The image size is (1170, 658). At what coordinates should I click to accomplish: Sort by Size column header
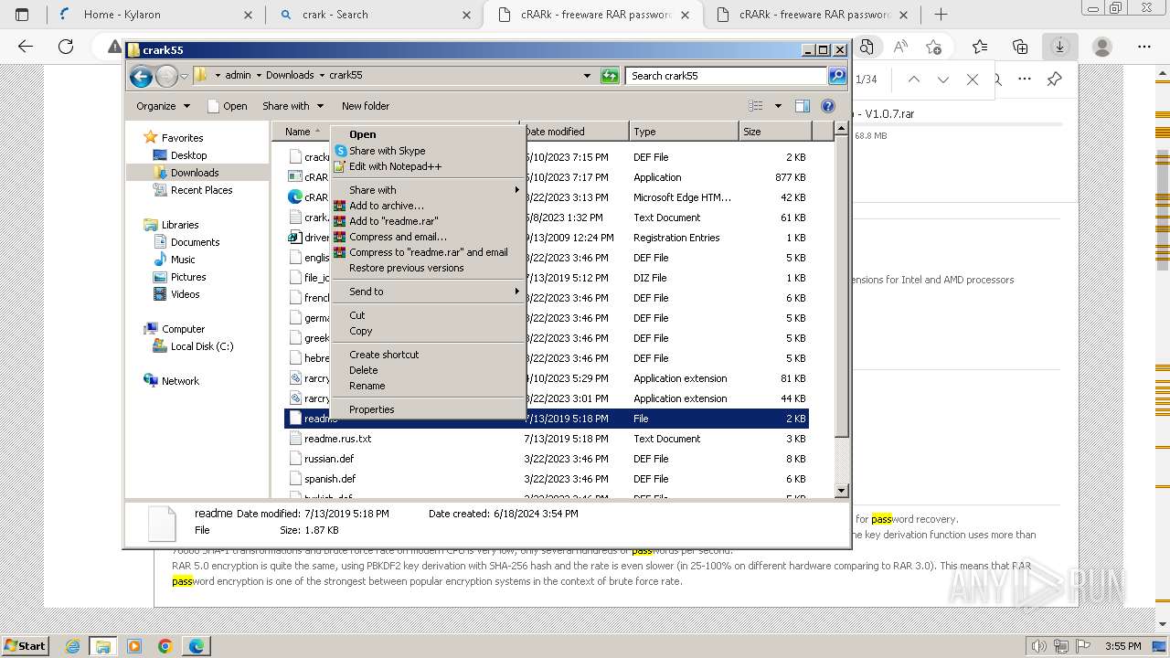pyautogui.click(x=773, y=132)
